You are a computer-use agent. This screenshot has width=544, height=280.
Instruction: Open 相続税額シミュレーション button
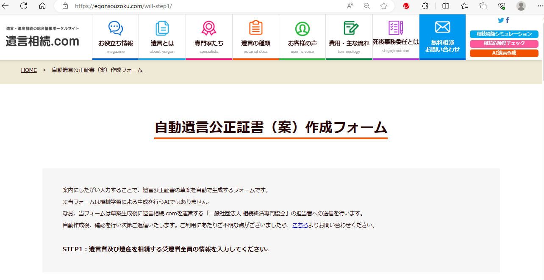click(504, 34)
